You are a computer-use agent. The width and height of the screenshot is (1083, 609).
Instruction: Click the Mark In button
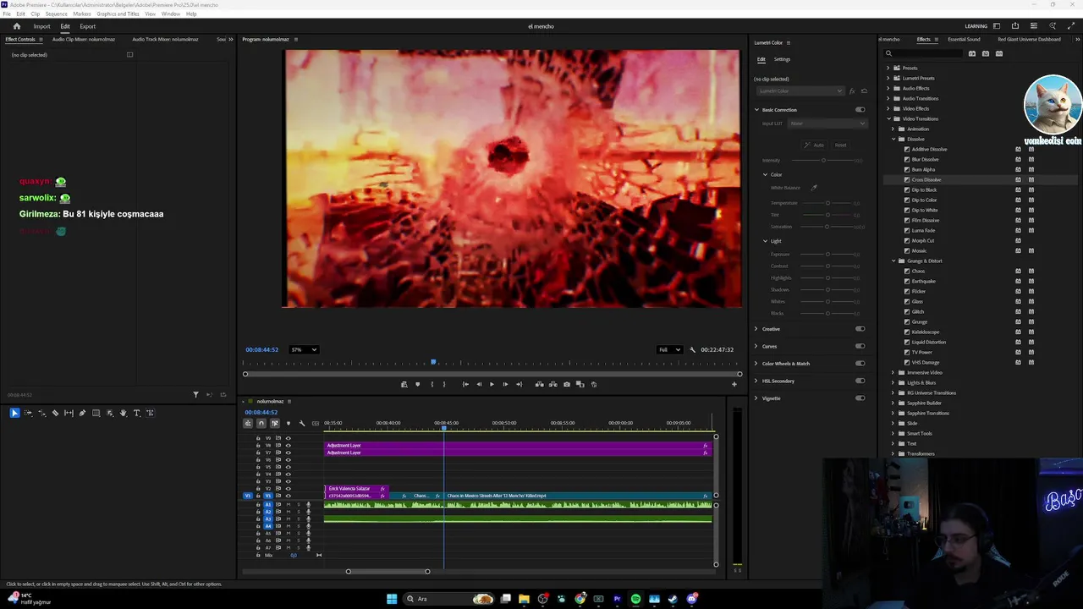pos(432,384)
